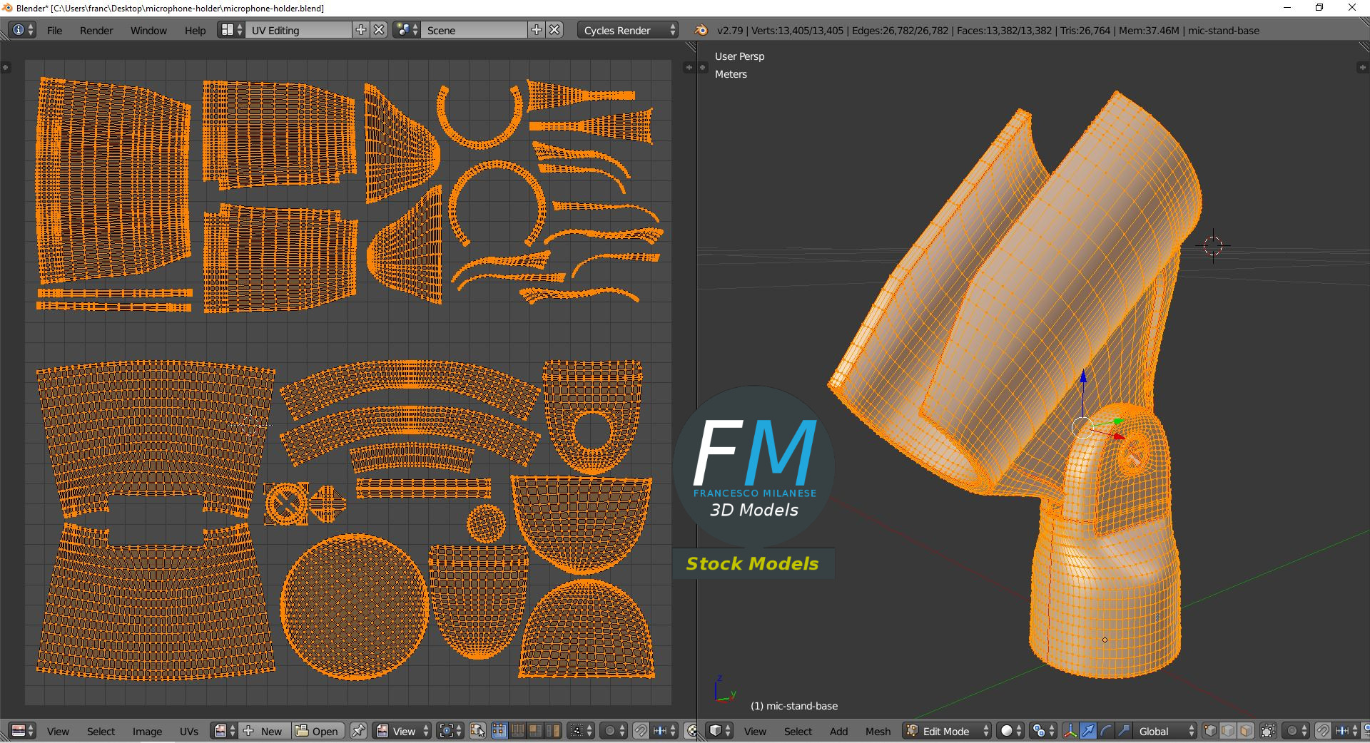Delete the UV Editing screen layout
The width and height of the screenshot is (1370, 743).
(x=380, y=30)
